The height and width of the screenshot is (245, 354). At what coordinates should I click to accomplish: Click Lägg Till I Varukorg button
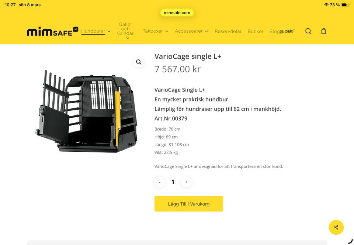click(x=189, y=204)
